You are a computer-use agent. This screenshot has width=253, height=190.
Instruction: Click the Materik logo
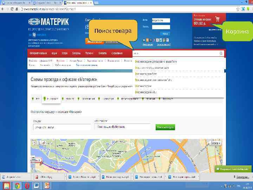[48, 22]
